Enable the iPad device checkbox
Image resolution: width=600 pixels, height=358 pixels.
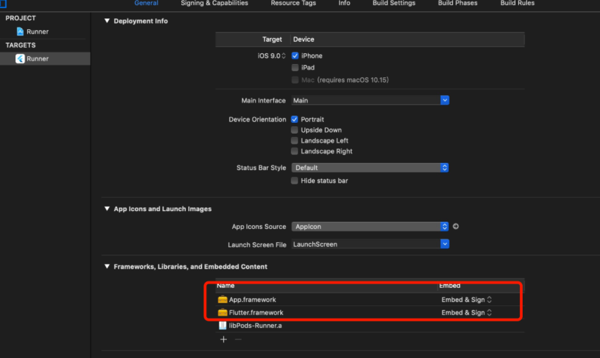(x=295, y=68)
